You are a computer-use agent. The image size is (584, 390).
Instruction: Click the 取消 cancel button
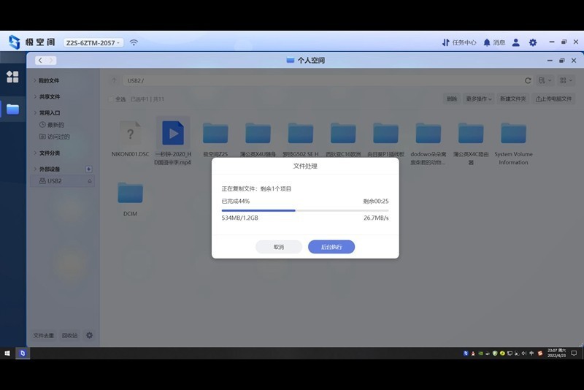click(x=279, y=247)
